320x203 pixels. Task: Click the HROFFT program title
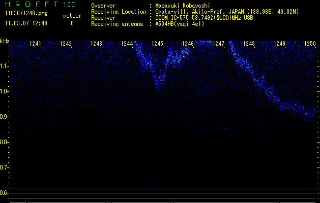30,5
